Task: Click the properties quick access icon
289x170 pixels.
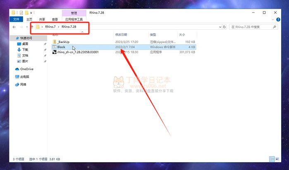Action: coord(21,13)
